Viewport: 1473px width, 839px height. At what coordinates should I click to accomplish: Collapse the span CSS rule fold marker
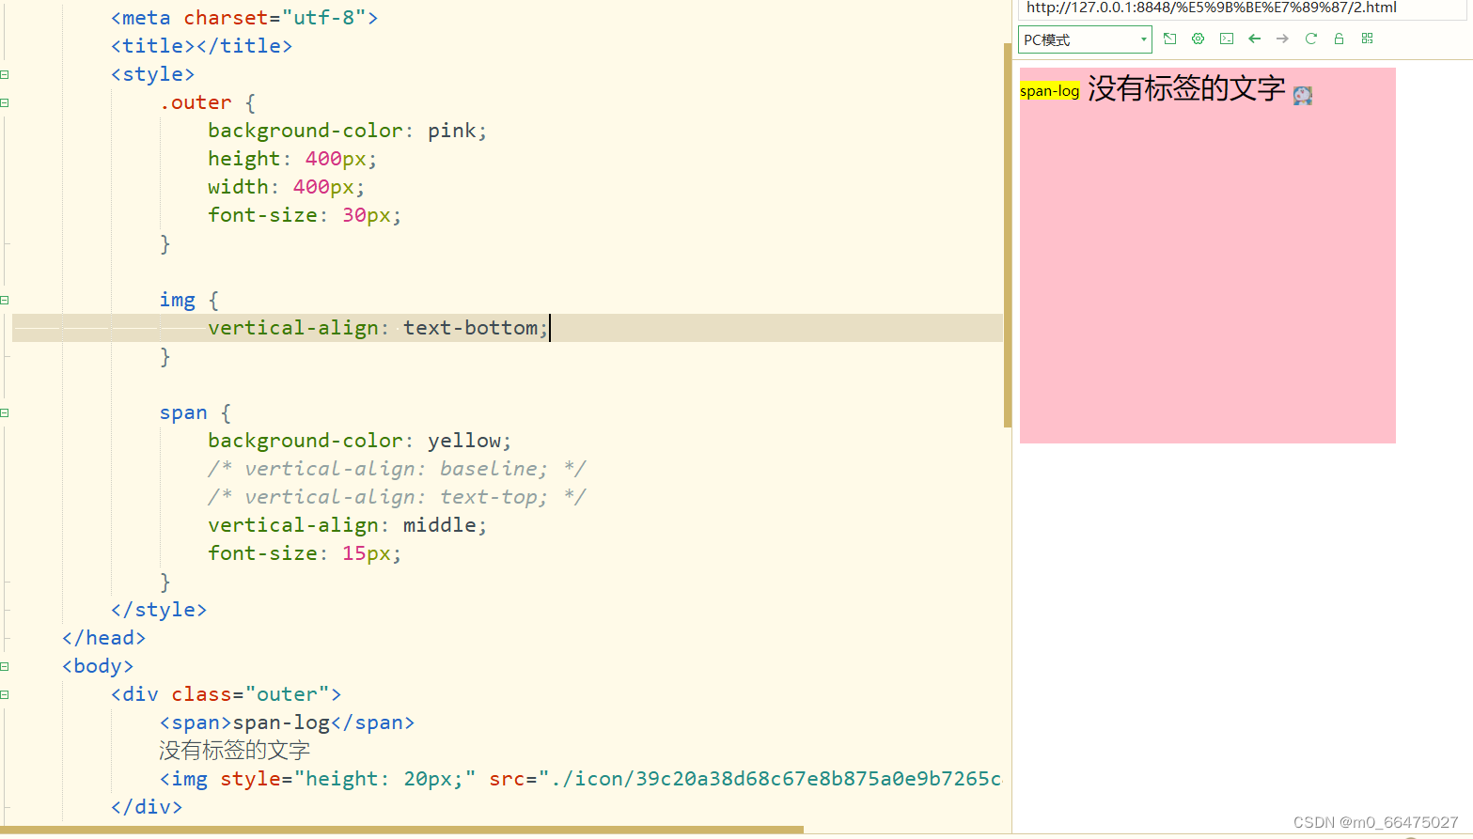point(6,412)
